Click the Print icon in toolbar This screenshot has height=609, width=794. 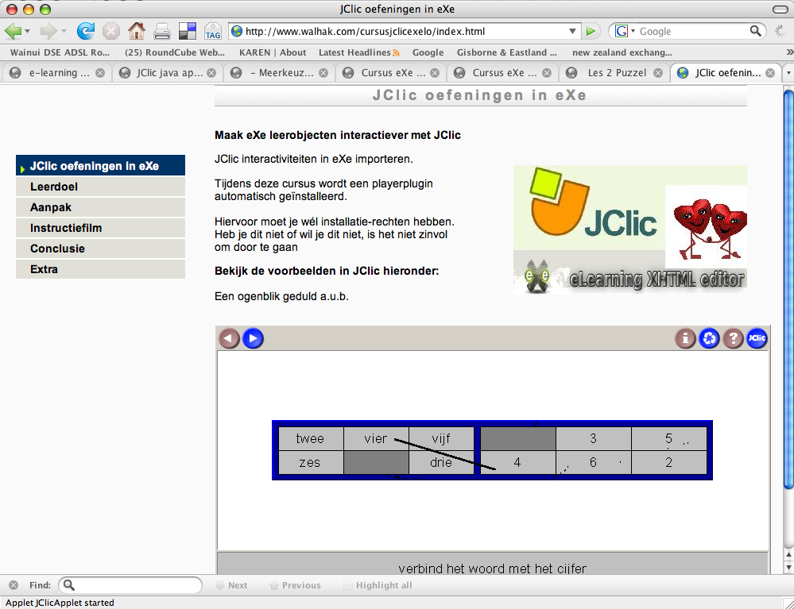(x=162, y=31)
